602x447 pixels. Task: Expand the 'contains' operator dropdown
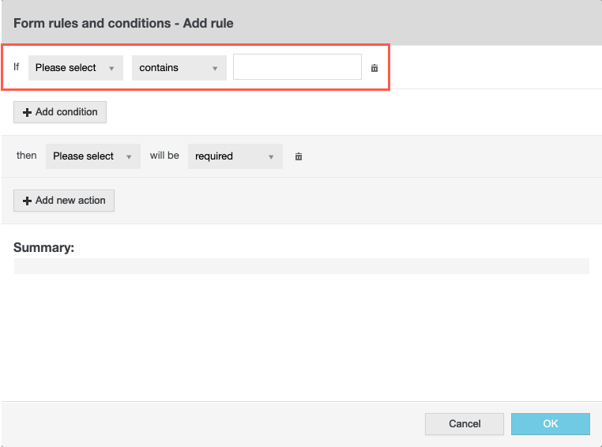[179, 68]
